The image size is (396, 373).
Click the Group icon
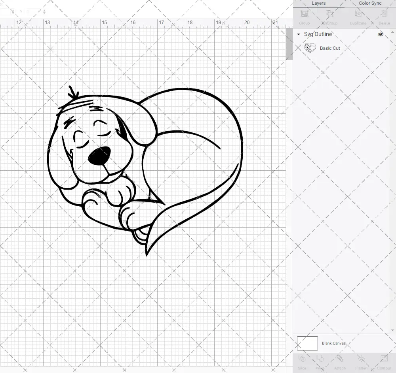(x=304, y=17)
